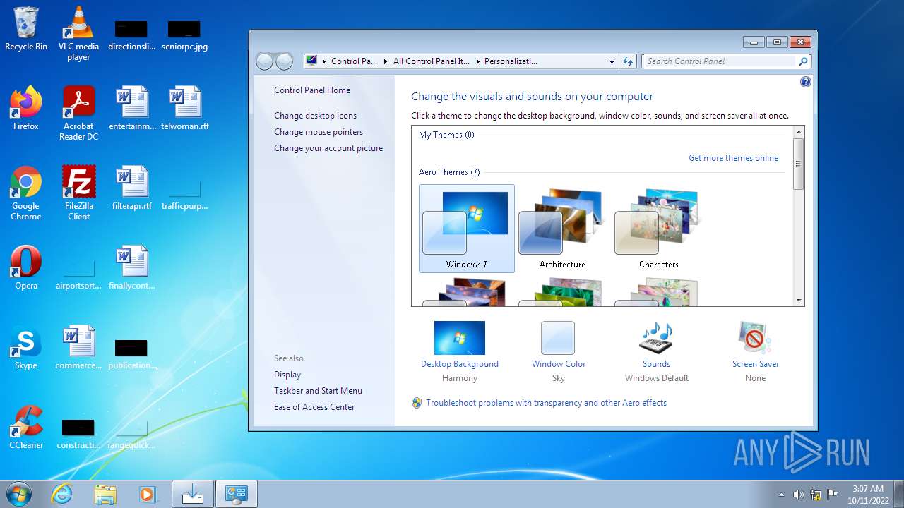Screen dimensions: 904x508
Task: Open FileZilla Client shortcut
Action: [x=78, y=193]
